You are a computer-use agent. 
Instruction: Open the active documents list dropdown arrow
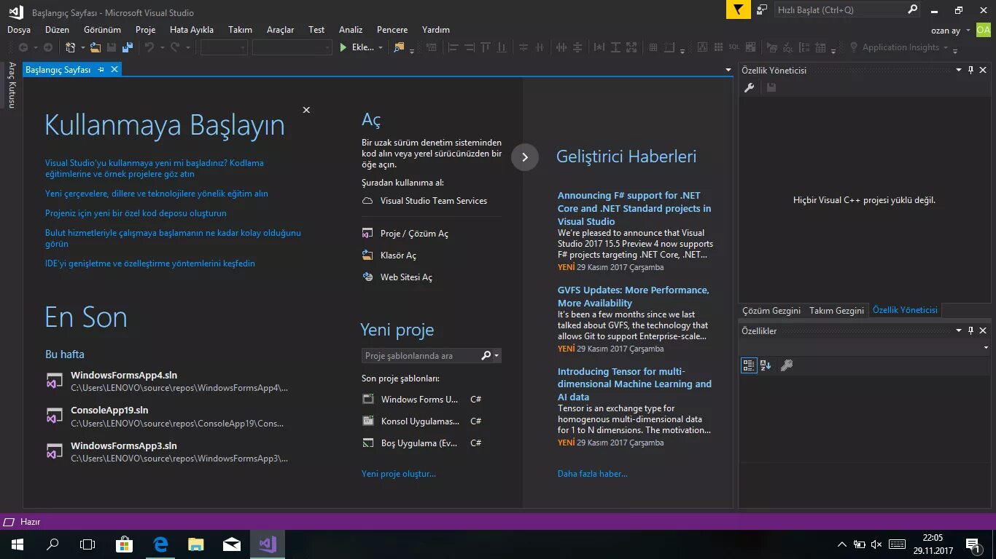[x=728, y=70]
